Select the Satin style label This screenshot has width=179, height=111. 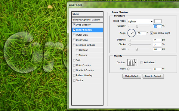pyautogui.click(x=79, y=60)
